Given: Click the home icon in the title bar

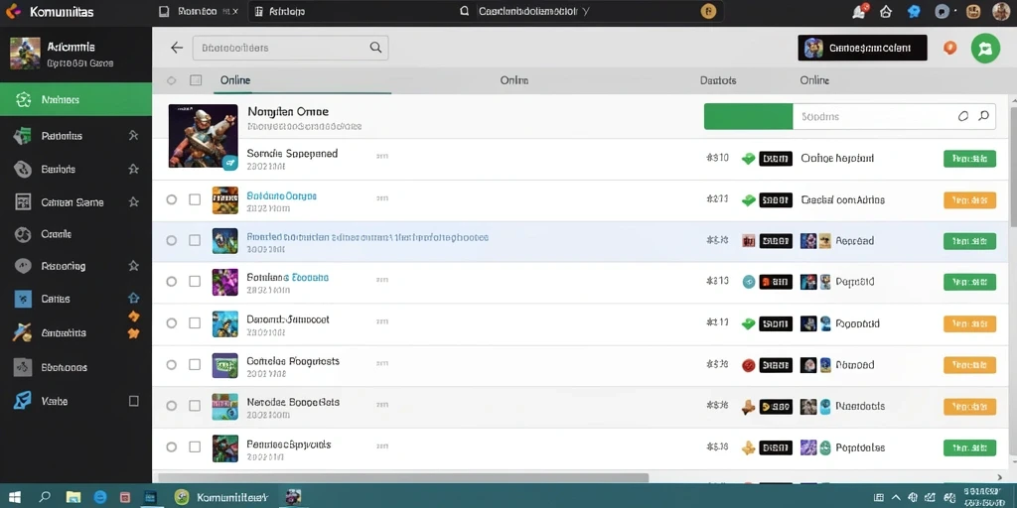Looking at the screenshot, I should (x=885, y=12).
